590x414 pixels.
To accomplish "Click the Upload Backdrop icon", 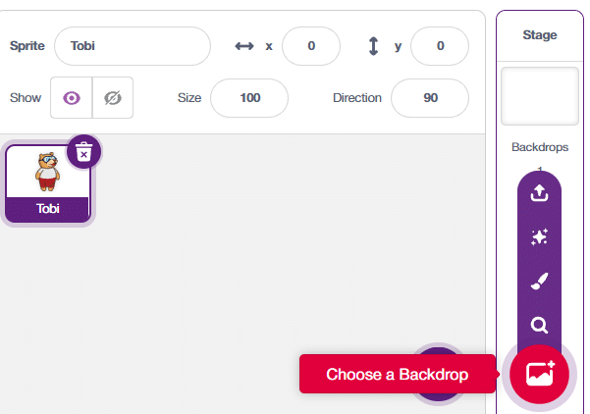I will [539, 193].
